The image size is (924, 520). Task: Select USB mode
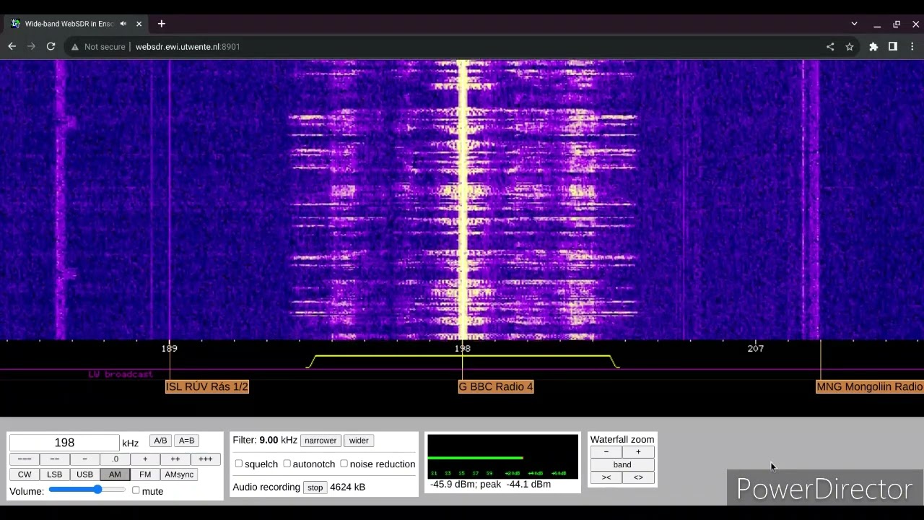click(x=84, y=474)
